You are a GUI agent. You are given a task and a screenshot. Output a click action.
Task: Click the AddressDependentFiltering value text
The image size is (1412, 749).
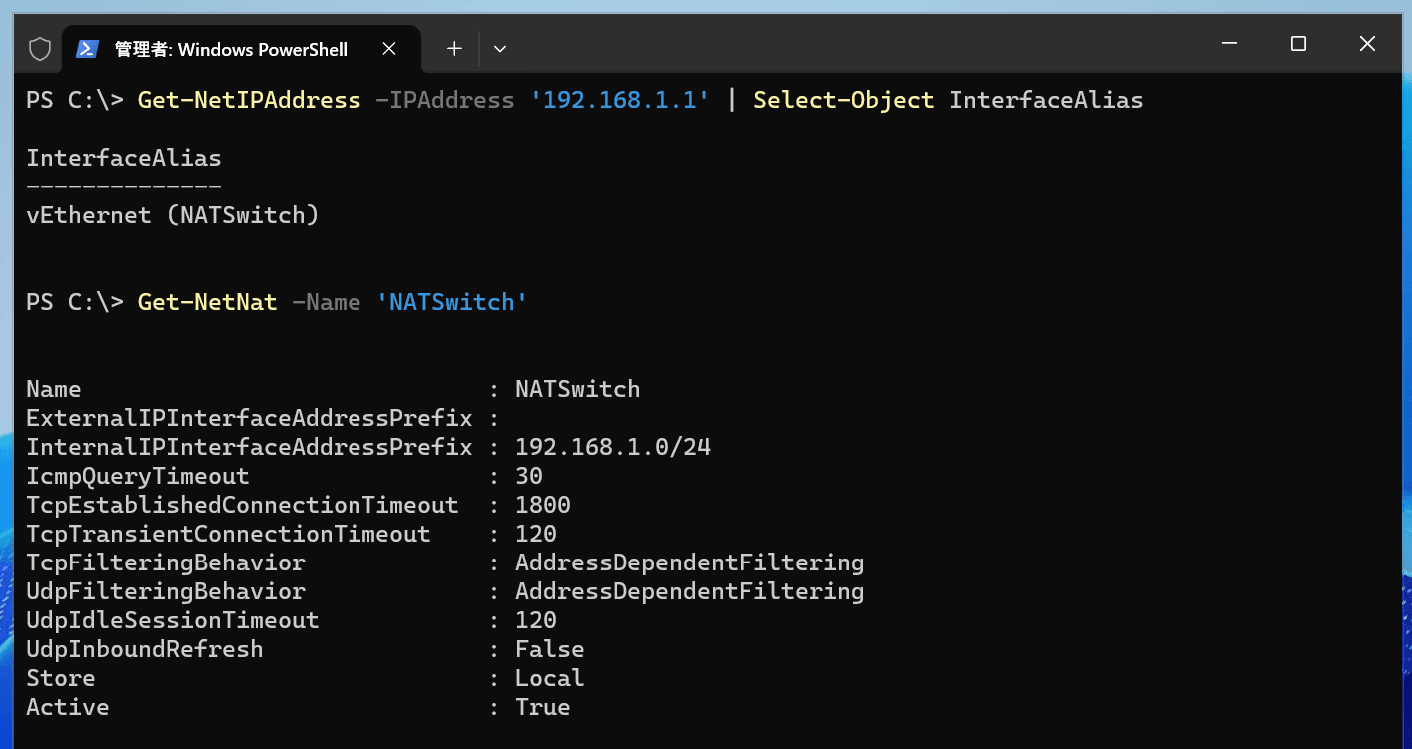point(689,562)
